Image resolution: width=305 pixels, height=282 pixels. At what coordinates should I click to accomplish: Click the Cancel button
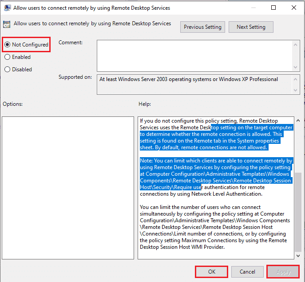coord(247,271)
